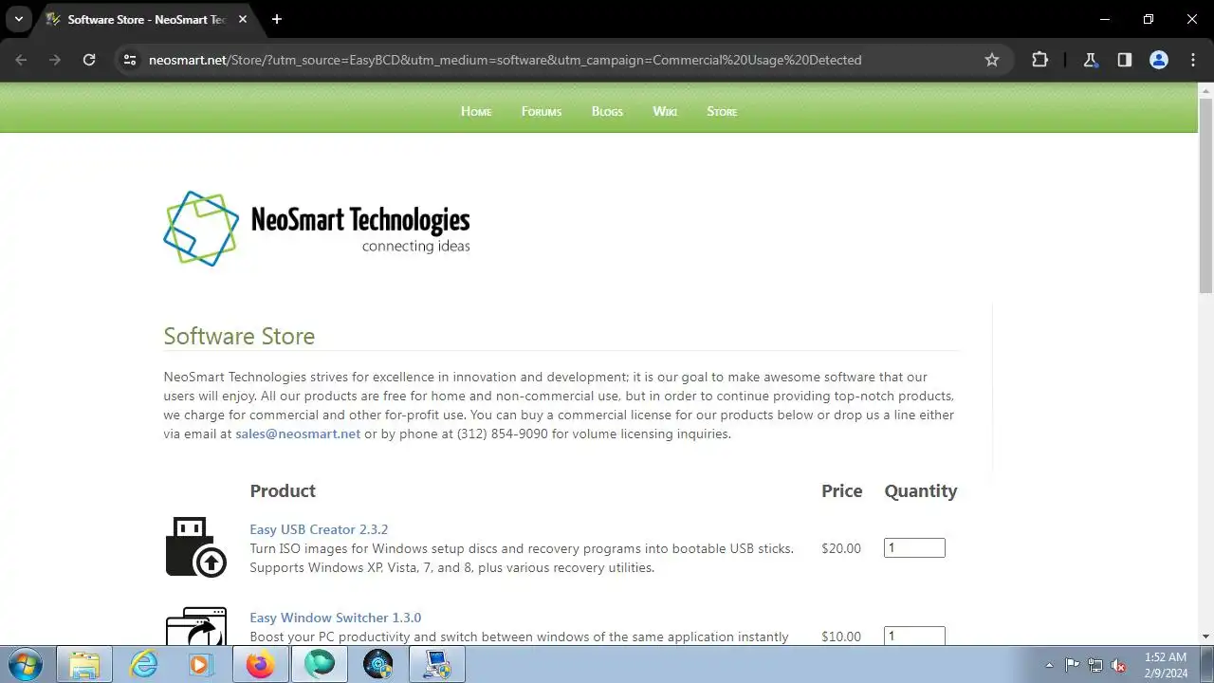Click the scrollbar down arrow

point(1206,637)
